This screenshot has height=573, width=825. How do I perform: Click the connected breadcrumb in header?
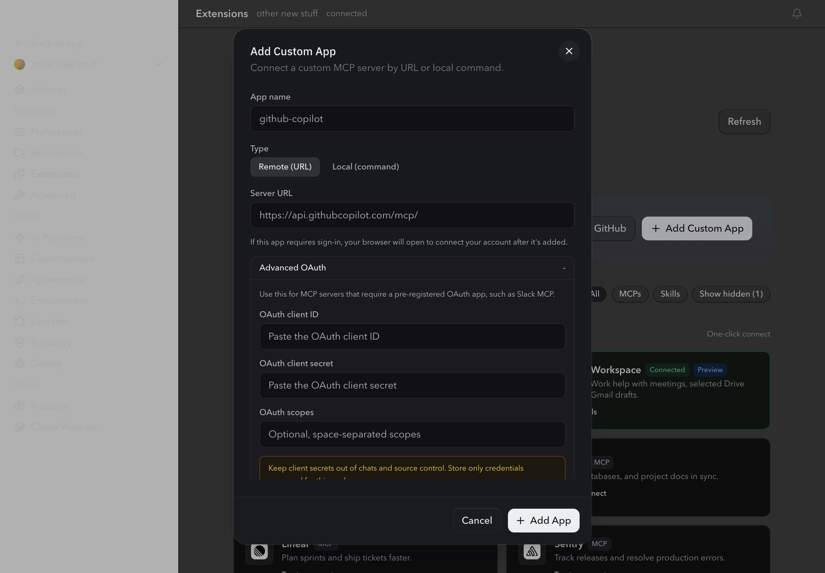tap(346, 14)
